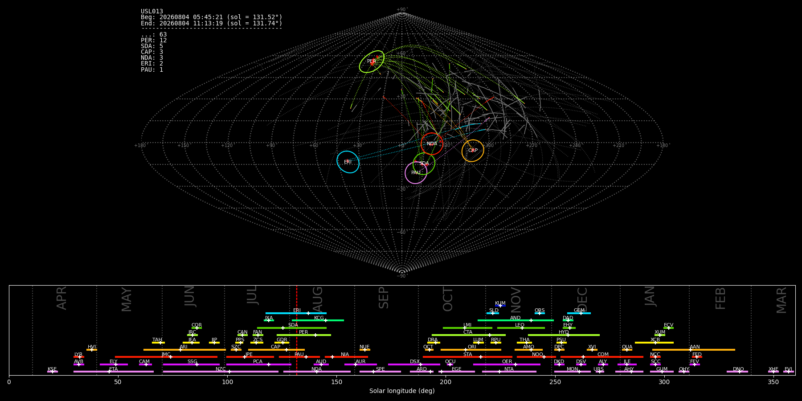Click the ETA violet activity bar

coord(114,372)
